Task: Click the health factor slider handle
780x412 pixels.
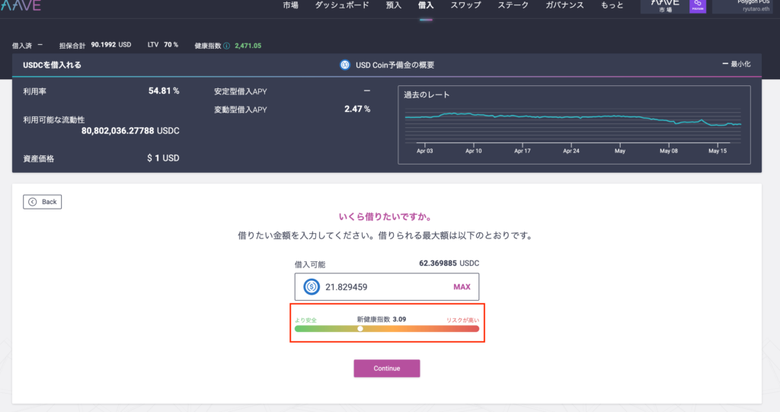Action: (360, 328)
